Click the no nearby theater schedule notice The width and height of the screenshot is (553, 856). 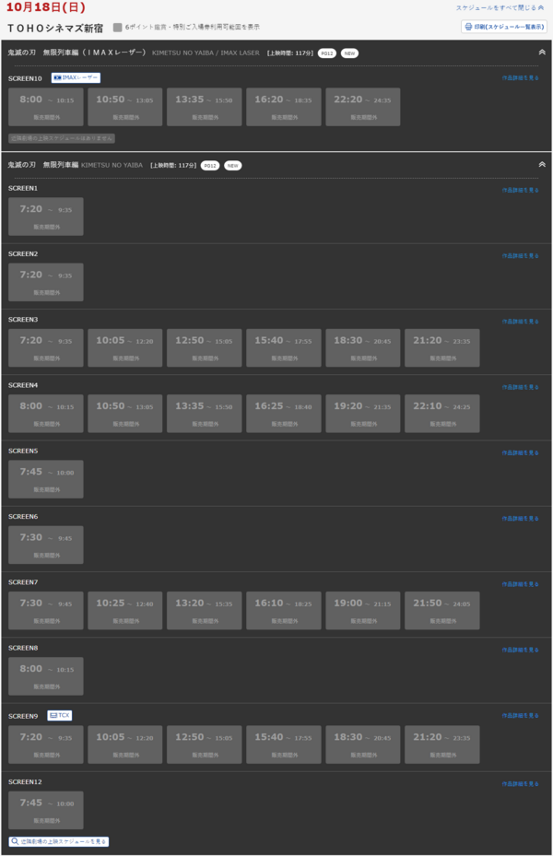(x=62, y=138)
